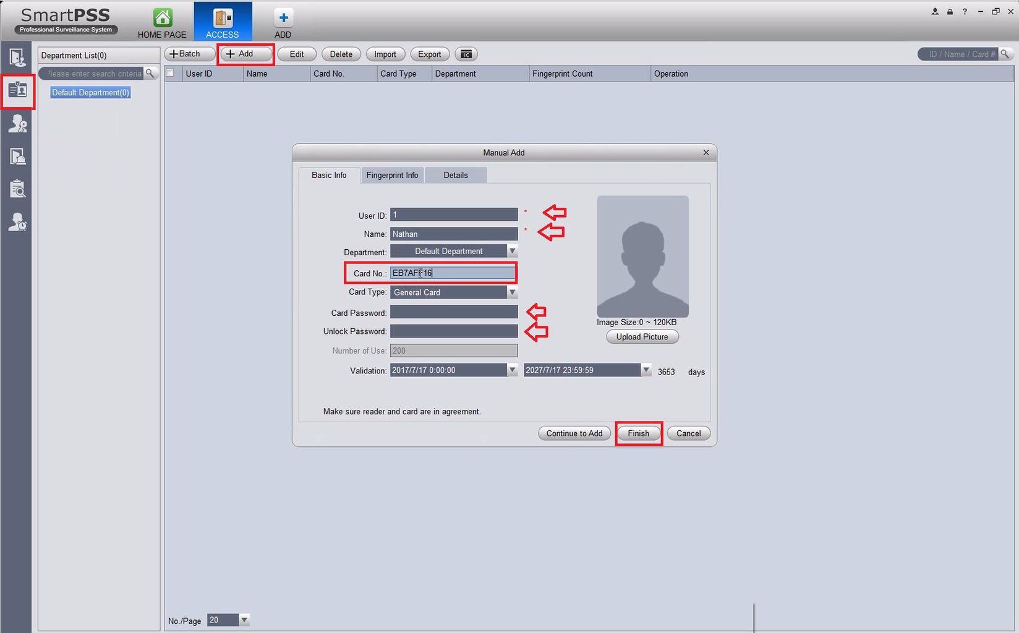1019x633 pixels.
Task: Expand the Card Type dropdown
Action: pyautogui.click(x=512, y=292)
